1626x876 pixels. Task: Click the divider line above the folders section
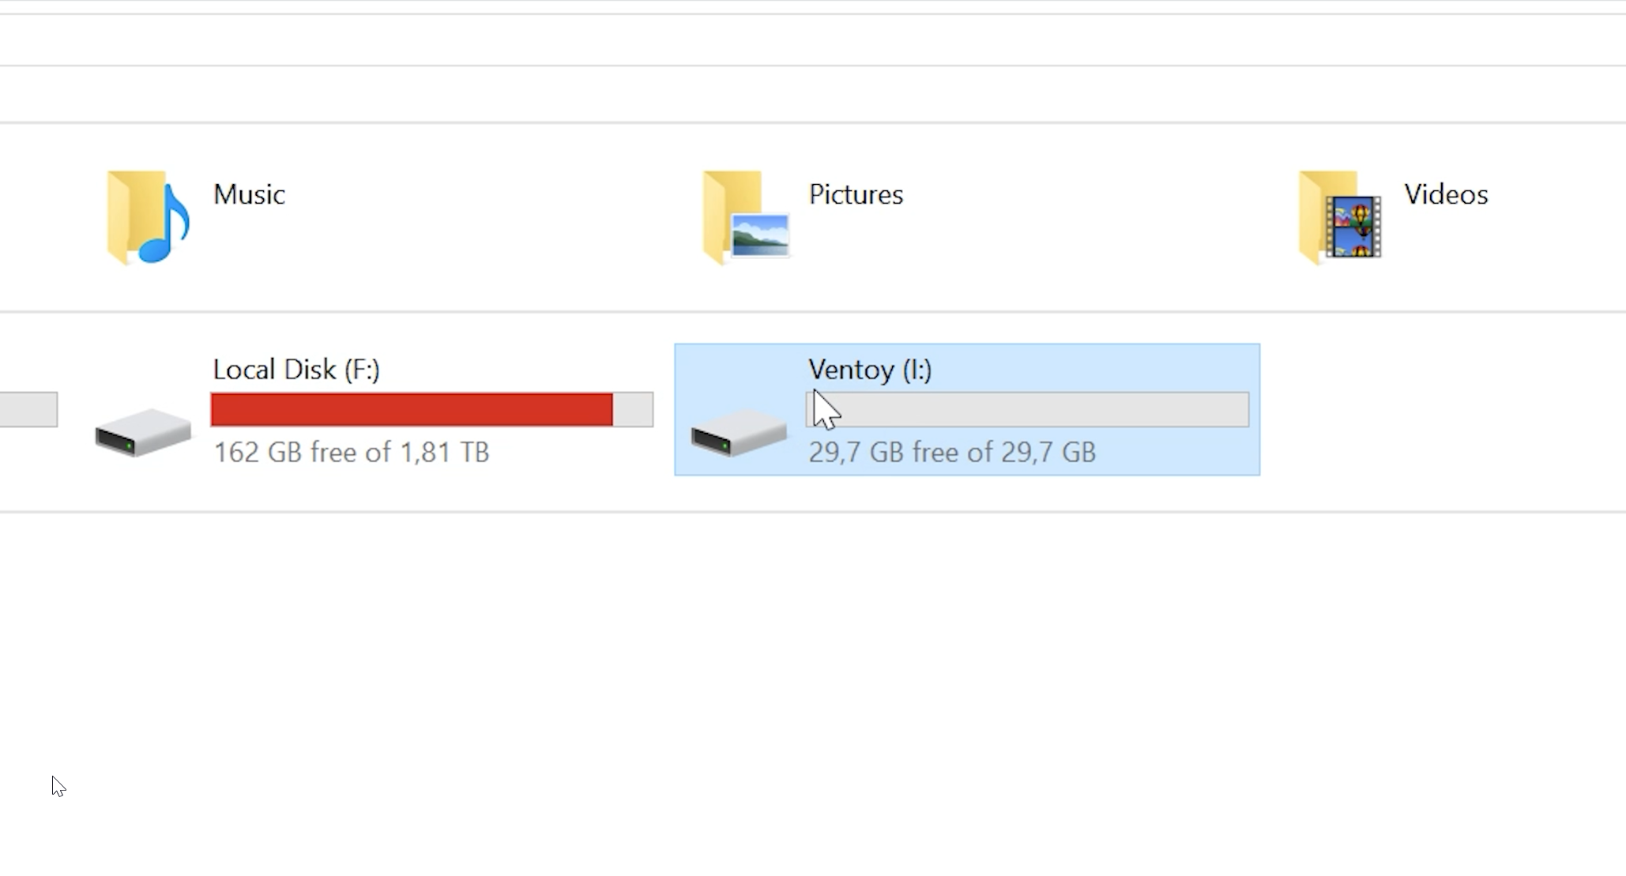coord(790,122)
